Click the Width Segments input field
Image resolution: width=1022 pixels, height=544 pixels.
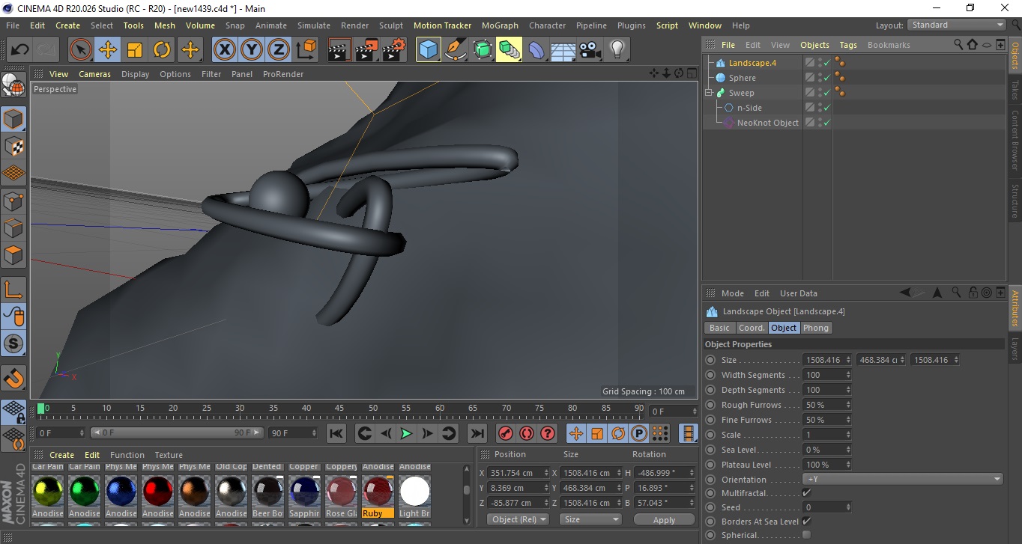pos(824,375)
